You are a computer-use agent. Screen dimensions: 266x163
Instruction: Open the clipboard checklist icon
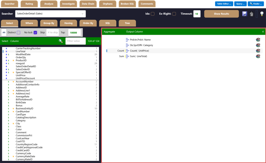[251, 14]
